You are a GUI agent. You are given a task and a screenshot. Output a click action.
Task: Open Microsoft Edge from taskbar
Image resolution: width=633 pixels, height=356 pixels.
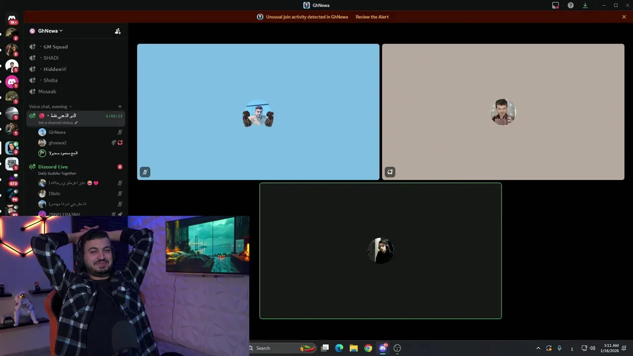coord(339,348)
